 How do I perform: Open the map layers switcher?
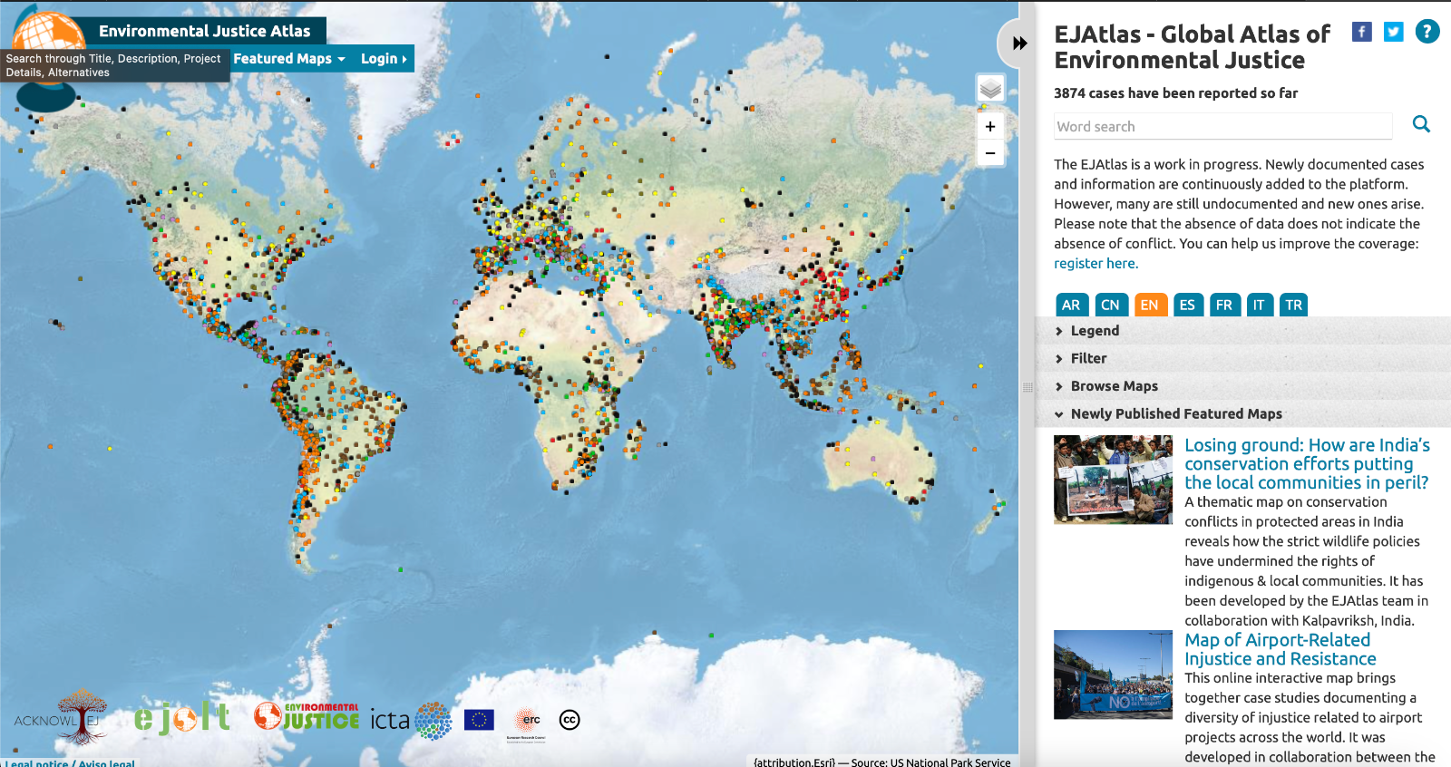coord(990,89)
